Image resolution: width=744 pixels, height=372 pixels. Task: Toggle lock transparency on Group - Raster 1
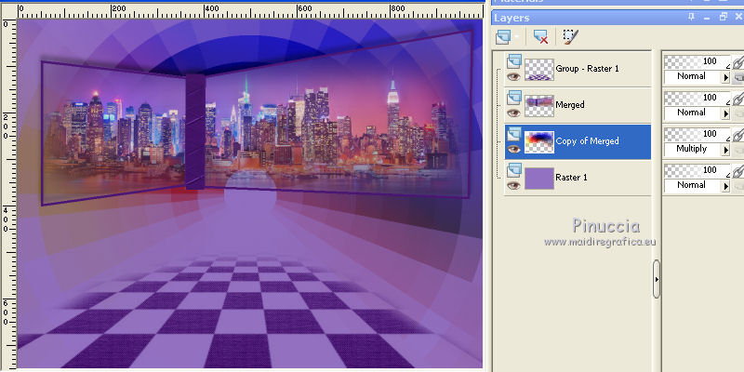737,77
